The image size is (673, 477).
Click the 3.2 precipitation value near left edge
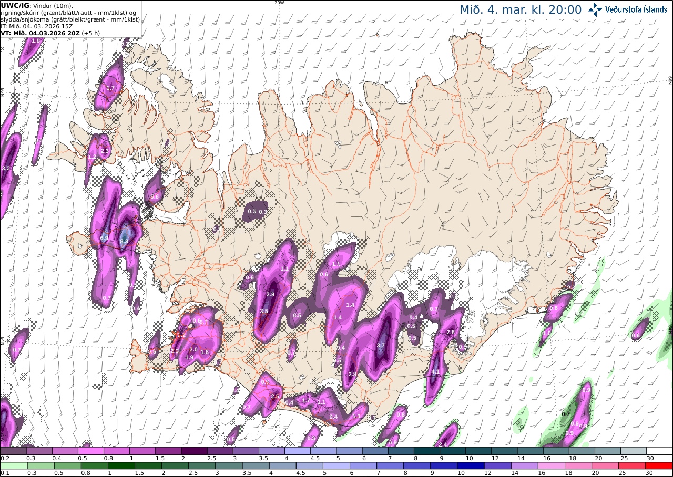[6, 168]
